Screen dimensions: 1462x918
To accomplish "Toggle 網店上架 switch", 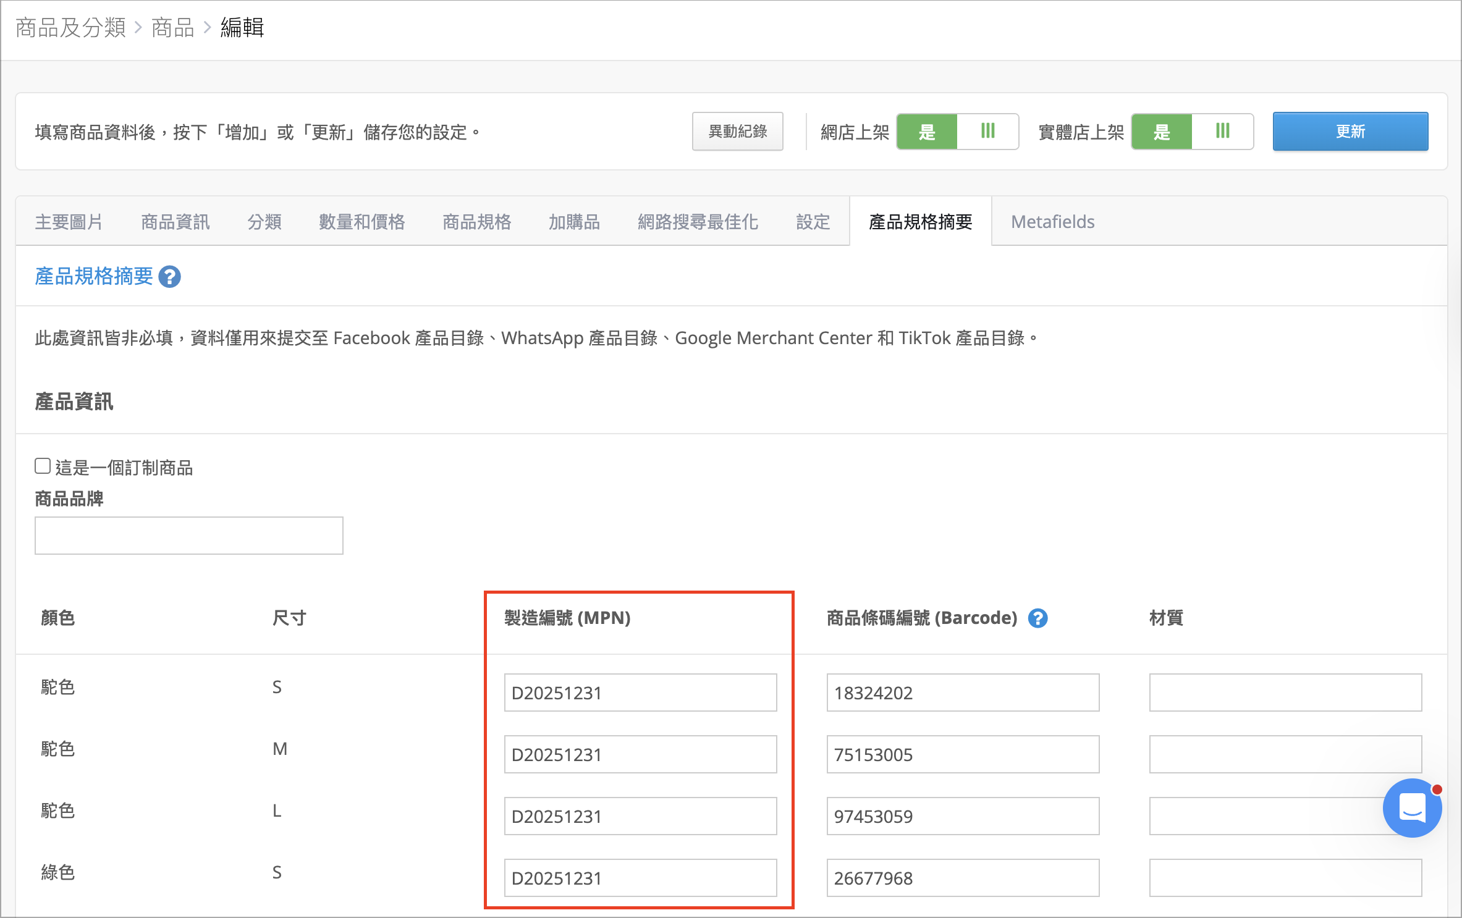I will [957, 132].
